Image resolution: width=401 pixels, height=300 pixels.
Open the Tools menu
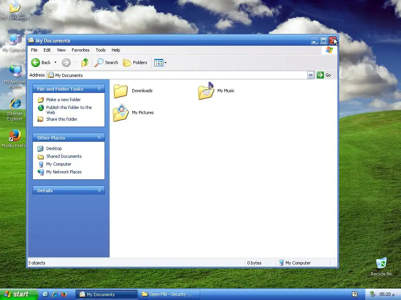pyautogui.click(x=101, y=50)
